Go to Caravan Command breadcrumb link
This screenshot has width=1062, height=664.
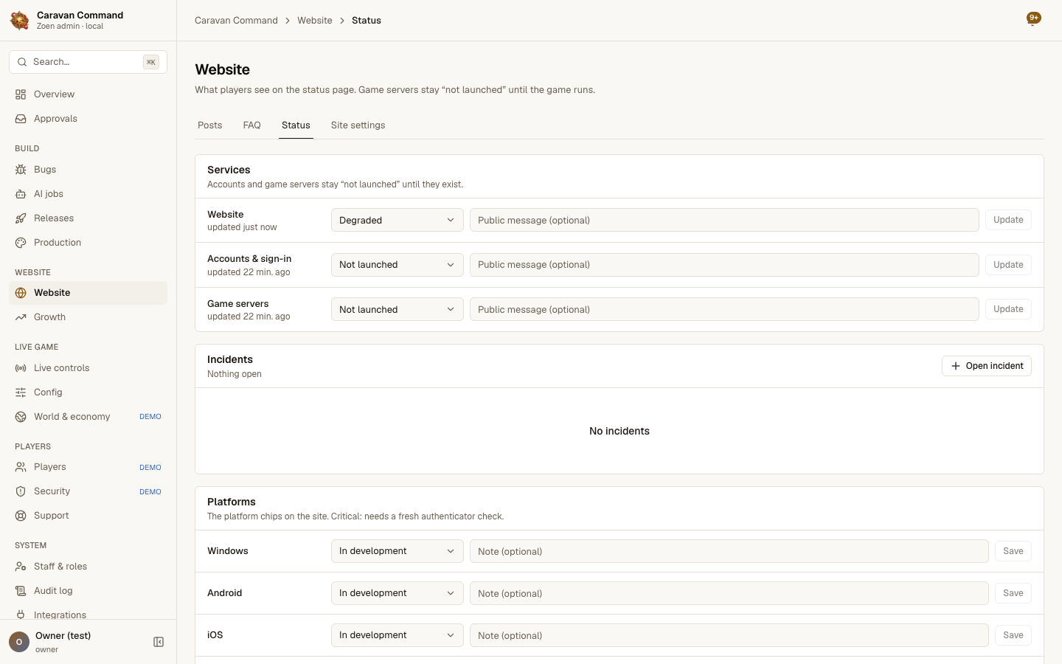point(236,21)
